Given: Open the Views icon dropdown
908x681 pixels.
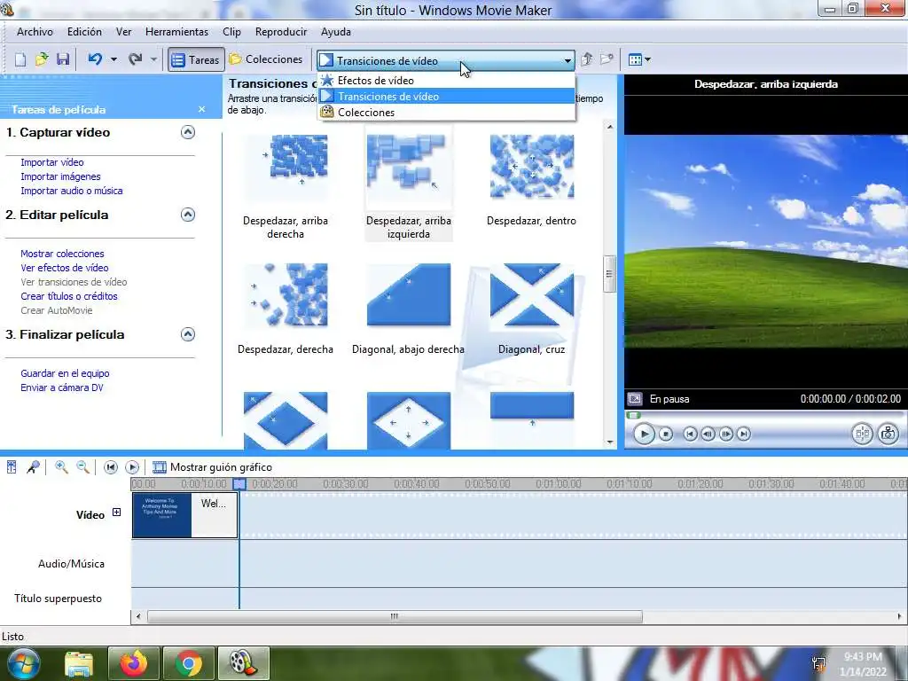Looking at the screenshot, I should pos(639,59).
